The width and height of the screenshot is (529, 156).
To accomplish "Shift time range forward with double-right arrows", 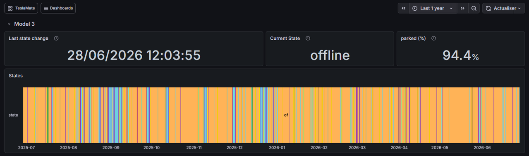I will coord(462,8).
